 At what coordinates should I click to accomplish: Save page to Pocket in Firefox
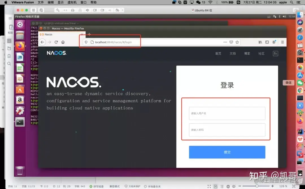(231, 42)
